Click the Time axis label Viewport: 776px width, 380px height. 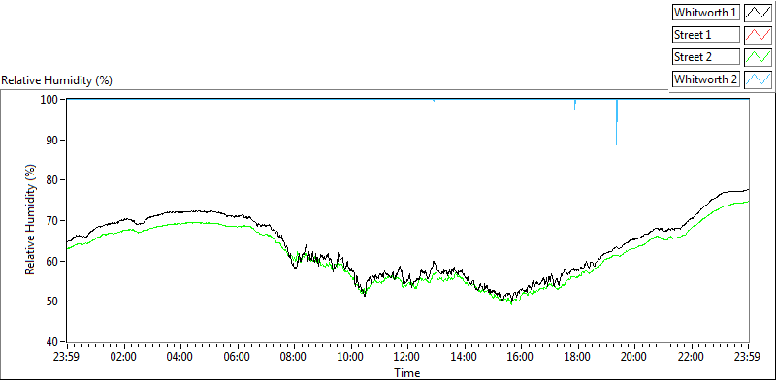407,372
